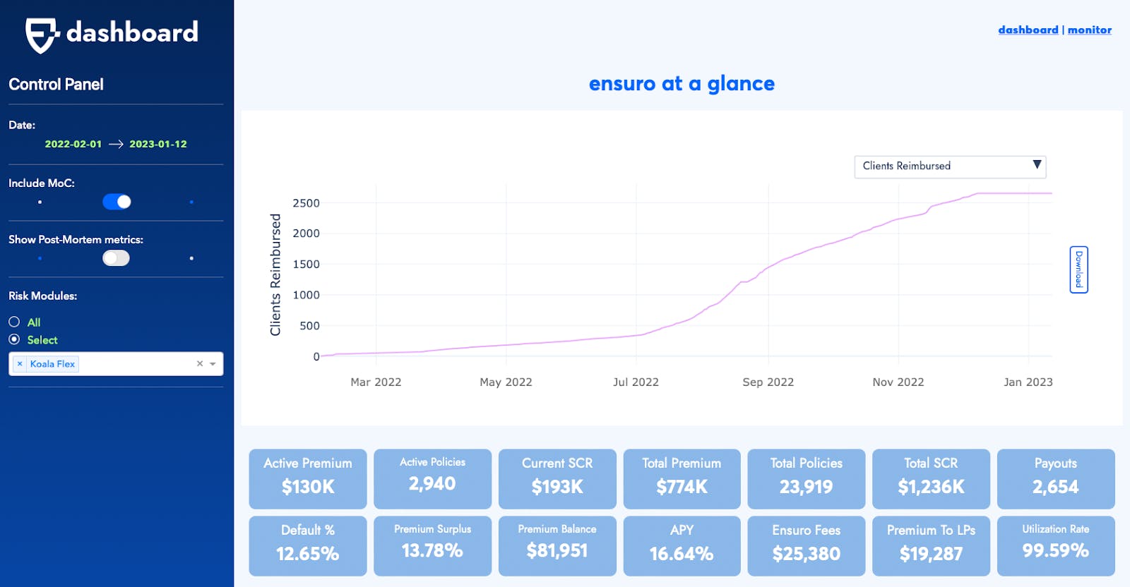
Task: Go to the monitor page link
Action: (x=1089, y=30)
